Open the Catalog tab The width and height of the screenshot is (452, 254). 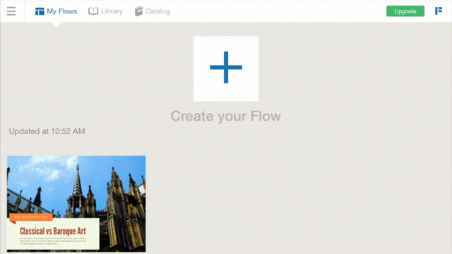click(157, 11)
